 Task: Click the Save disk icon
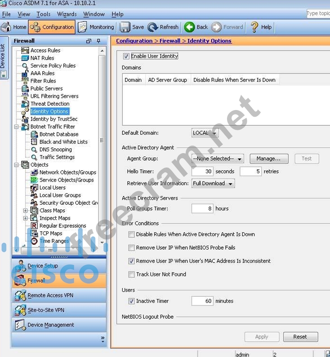click(125, 27)
